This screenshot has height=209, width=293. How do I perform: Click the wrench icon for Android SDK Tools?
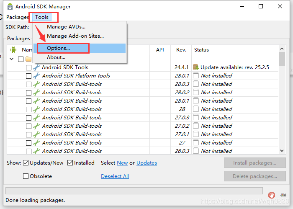coord(36,67)
